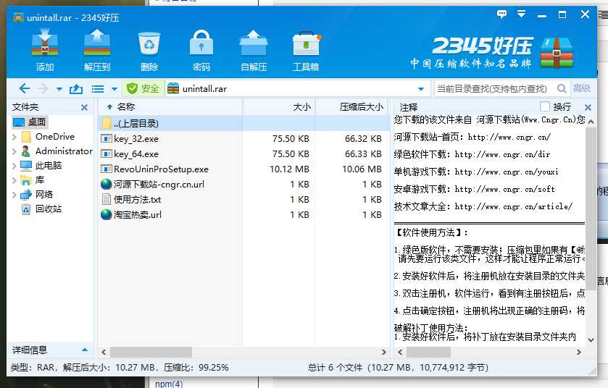Expand the Administrator tree node
Image resolution: width=608 pixels, height=388 pixels.
(14, 151)
